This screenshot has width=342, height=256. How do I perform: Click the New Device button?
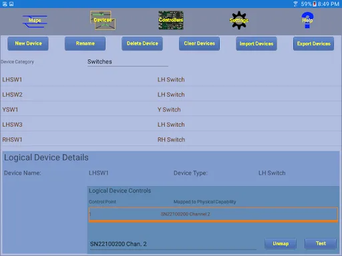click(x=28, y=43)
